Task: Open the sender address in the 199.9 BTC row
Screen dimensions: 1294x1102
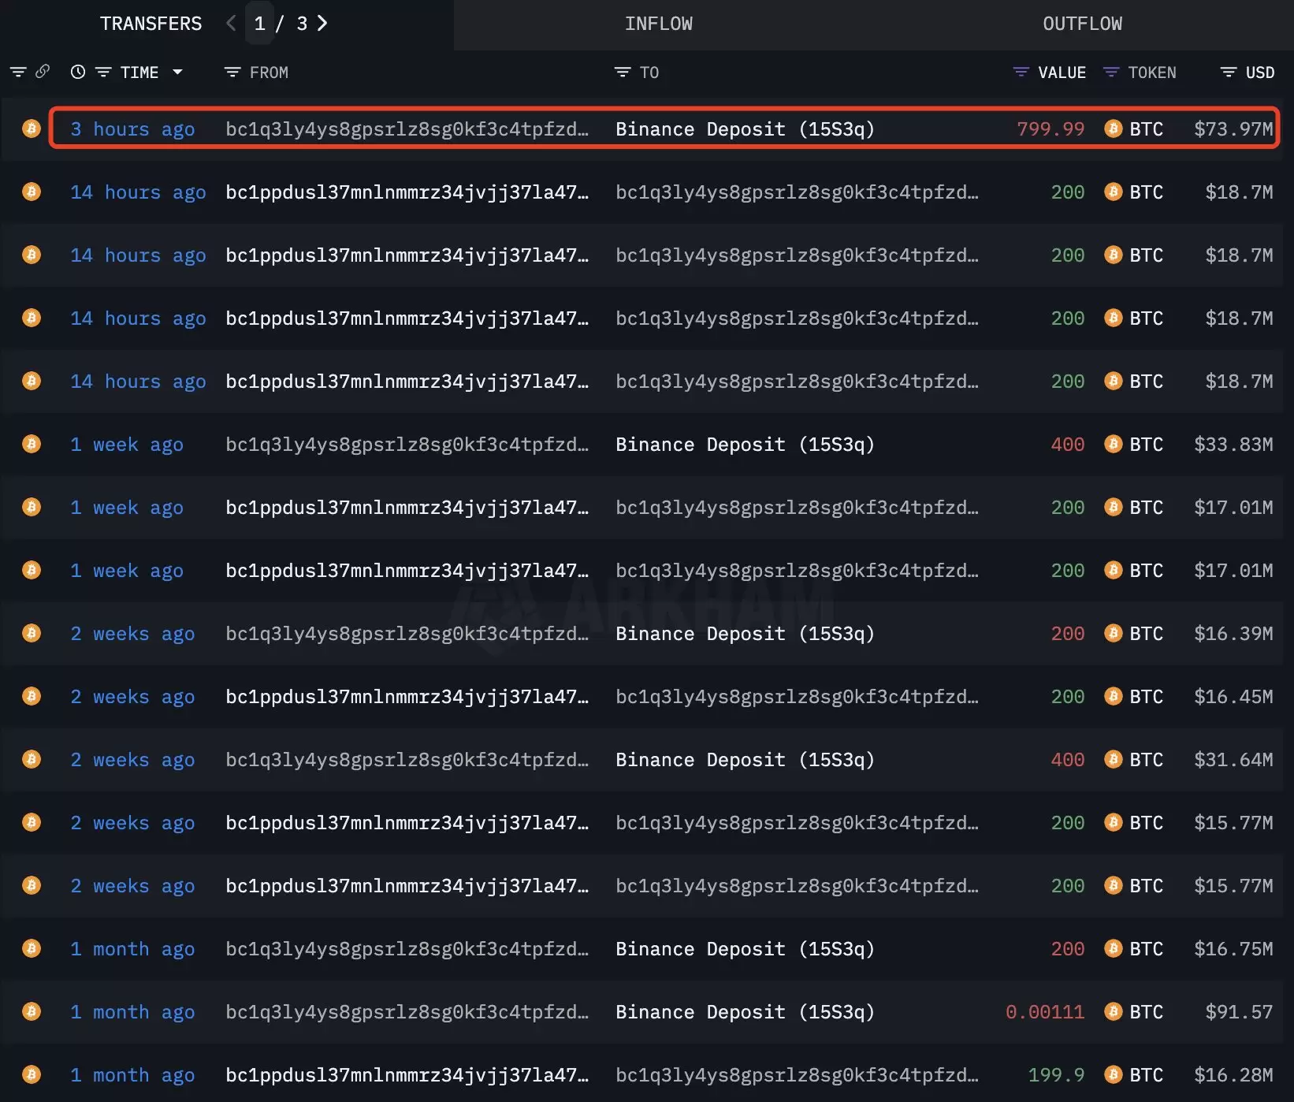Action: point(407,1075)
